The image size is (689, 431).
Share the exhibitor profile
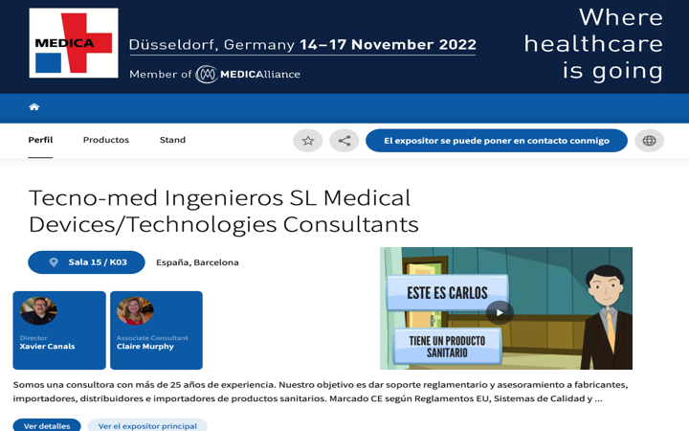tap(344, 141)
